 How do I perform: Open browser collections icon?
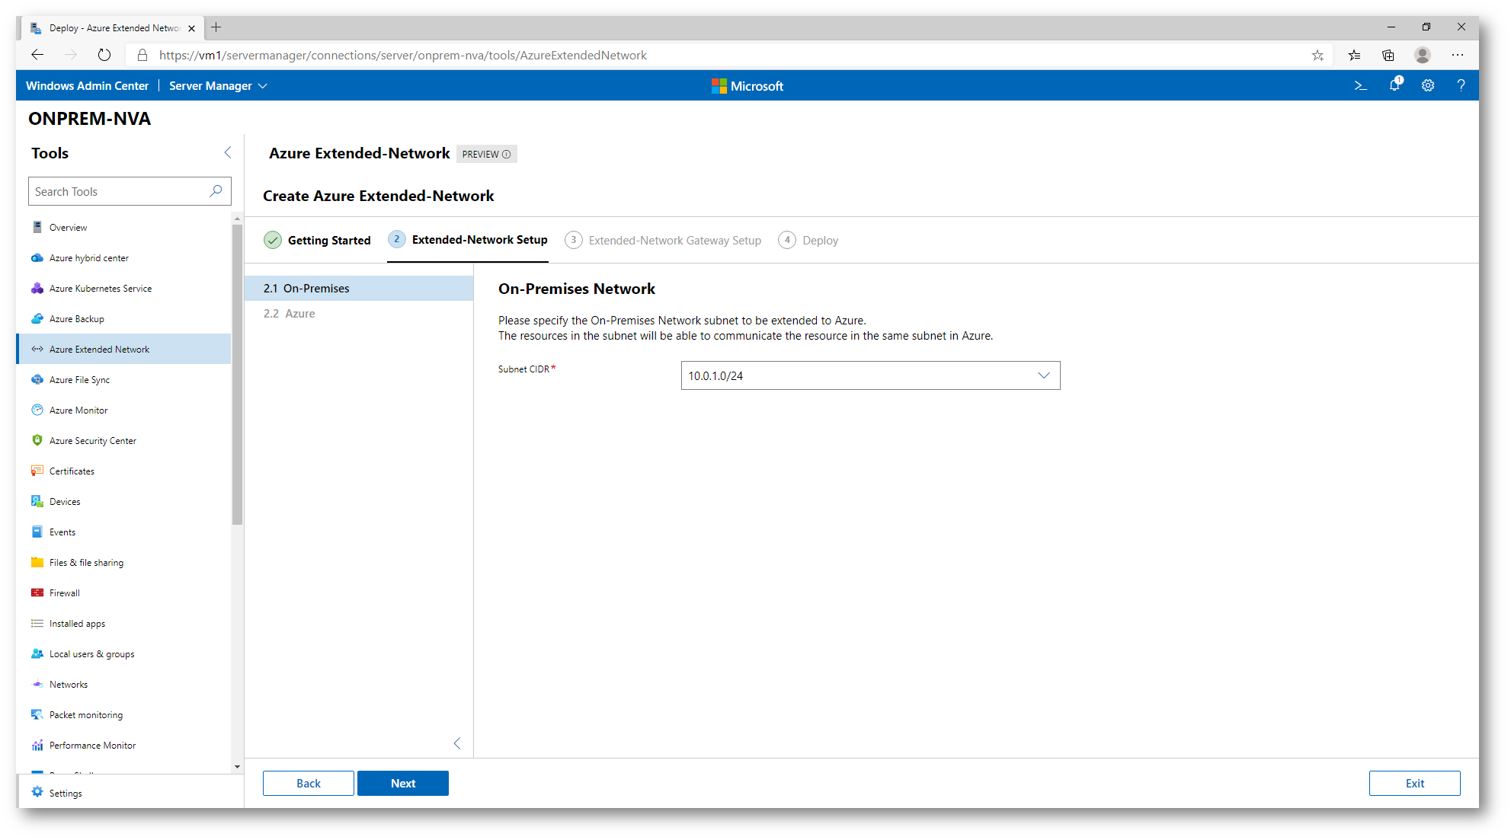(1388, 55)
